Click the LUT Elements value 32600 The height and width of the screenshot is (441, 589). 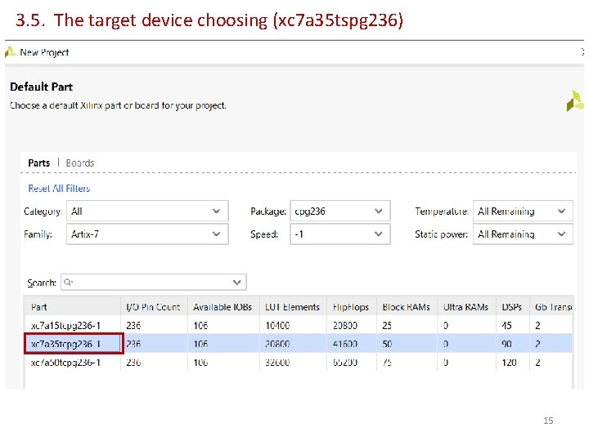pyautogui.click(x=277, y=363)
